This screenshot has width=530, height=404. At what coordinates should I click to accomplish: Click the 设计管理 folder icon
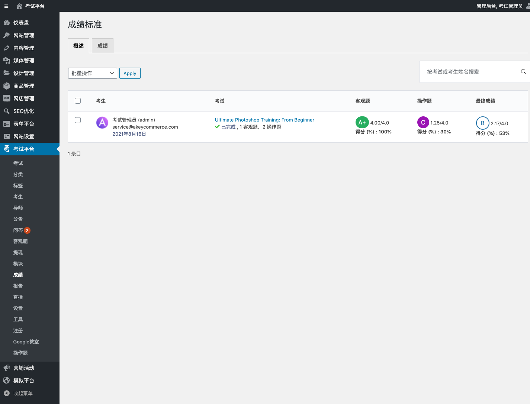pyautogui.click(x=7, y=73)
